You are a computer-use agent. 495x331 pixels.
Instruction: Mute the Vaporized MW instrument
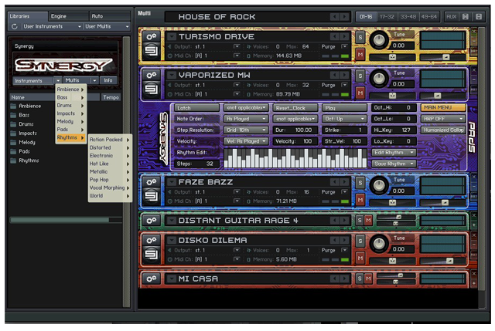(360, 93)
